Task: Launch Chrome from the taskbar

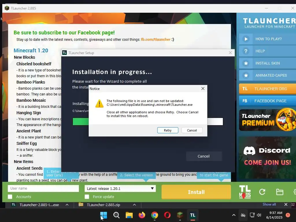Action: 155,215
